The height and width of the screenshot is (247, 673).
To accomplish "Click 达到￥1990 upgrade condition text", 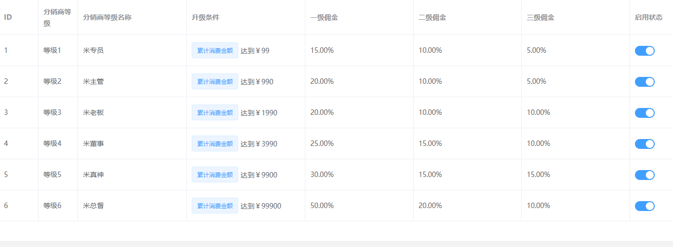I will coord(259,112).
